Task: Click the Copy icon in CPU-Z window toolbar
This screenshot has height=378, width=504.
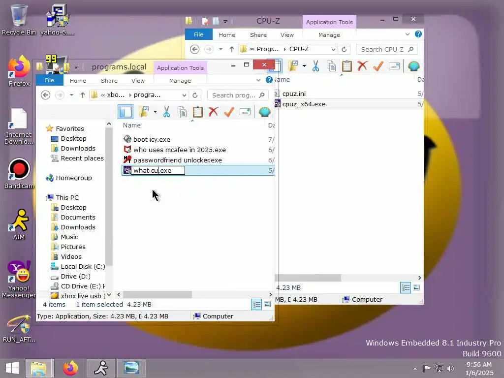Action: click(x=331, y=66)
